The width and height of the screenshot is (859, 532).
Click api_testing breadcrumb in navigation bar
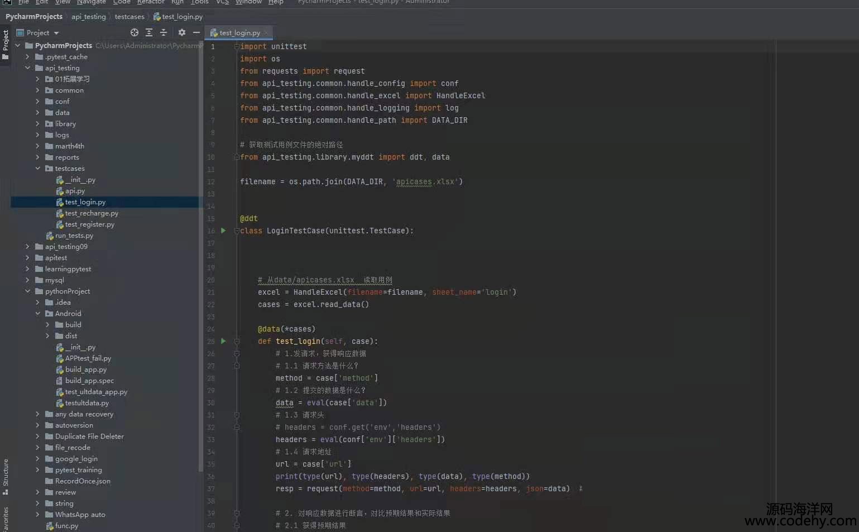point(88,17)
